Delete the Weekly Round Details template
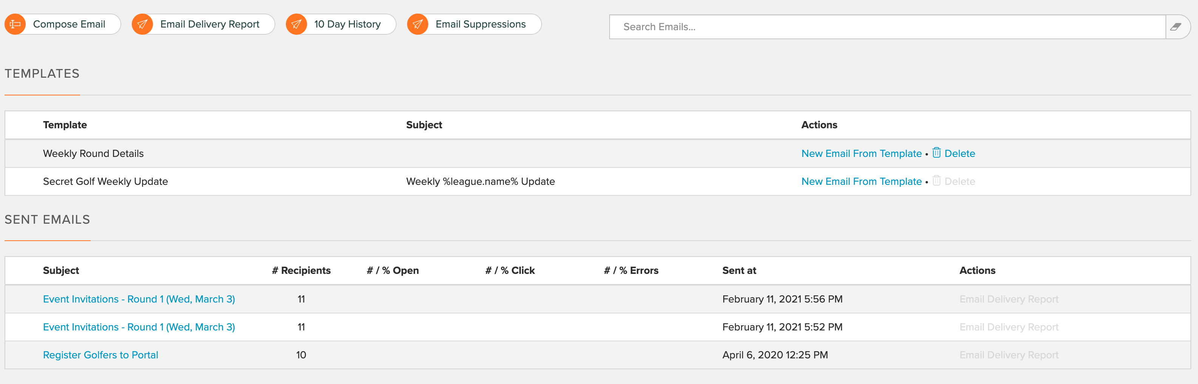The height and width of the screenshot is (384, 1198). click(959, 154)
